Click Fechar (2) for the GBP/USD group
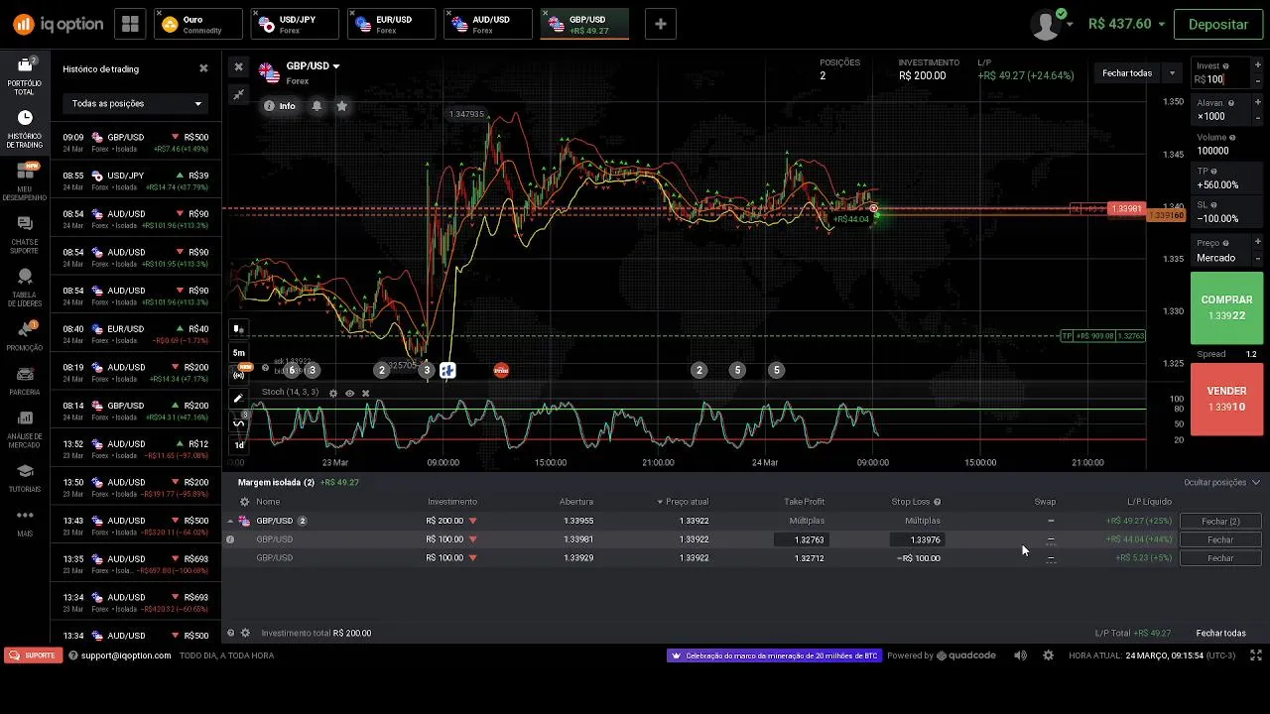Viewport: 1270px width, 714px height. pos(1220,521)
